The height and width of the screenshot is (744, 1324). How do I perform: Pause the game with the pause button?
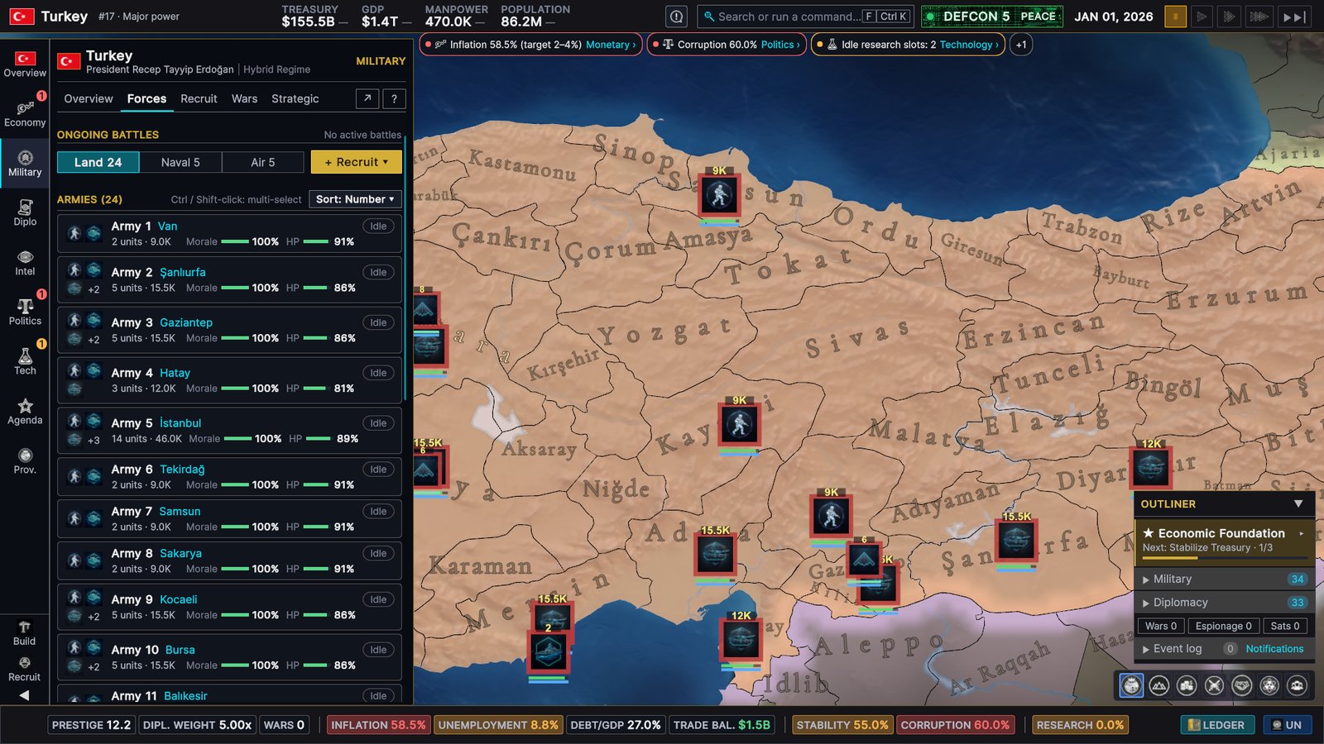(x=1175, y=17)
